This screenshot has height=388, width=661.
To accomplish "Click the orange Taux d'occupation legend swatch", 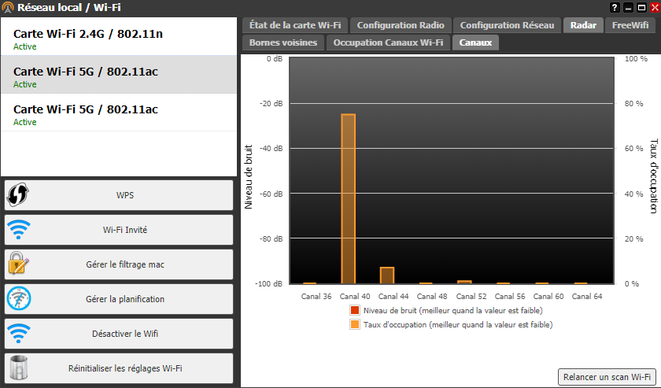I will pos(355,324).
